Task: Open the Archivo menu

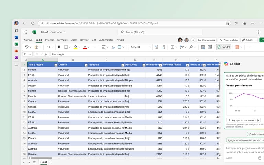Action: click(x=28, y=40)
